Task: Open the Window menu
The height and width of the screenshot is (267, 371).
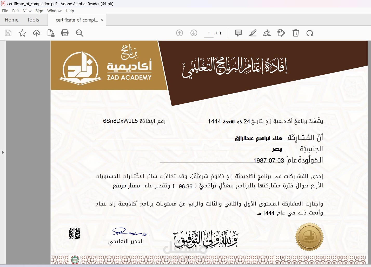Action: 54,11
